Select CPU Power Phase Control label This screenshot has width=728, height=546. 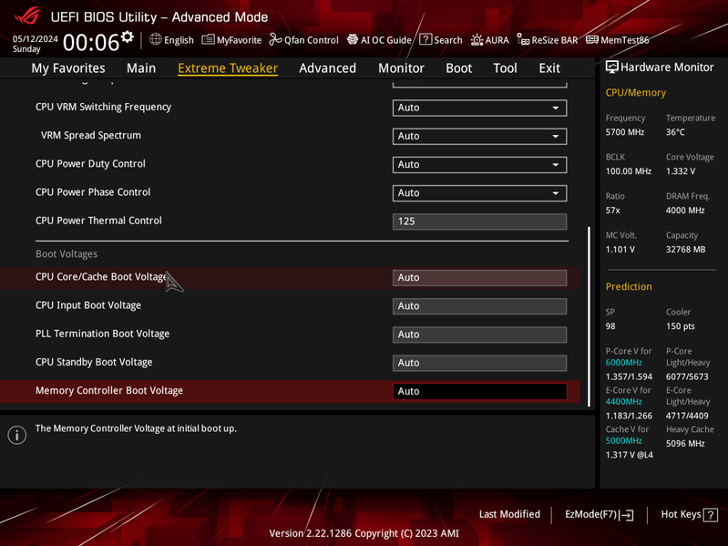point(93,192)
